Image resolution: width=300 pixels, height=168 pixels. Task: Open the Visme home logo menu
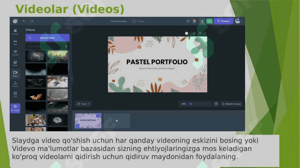(x=15, y=21)
